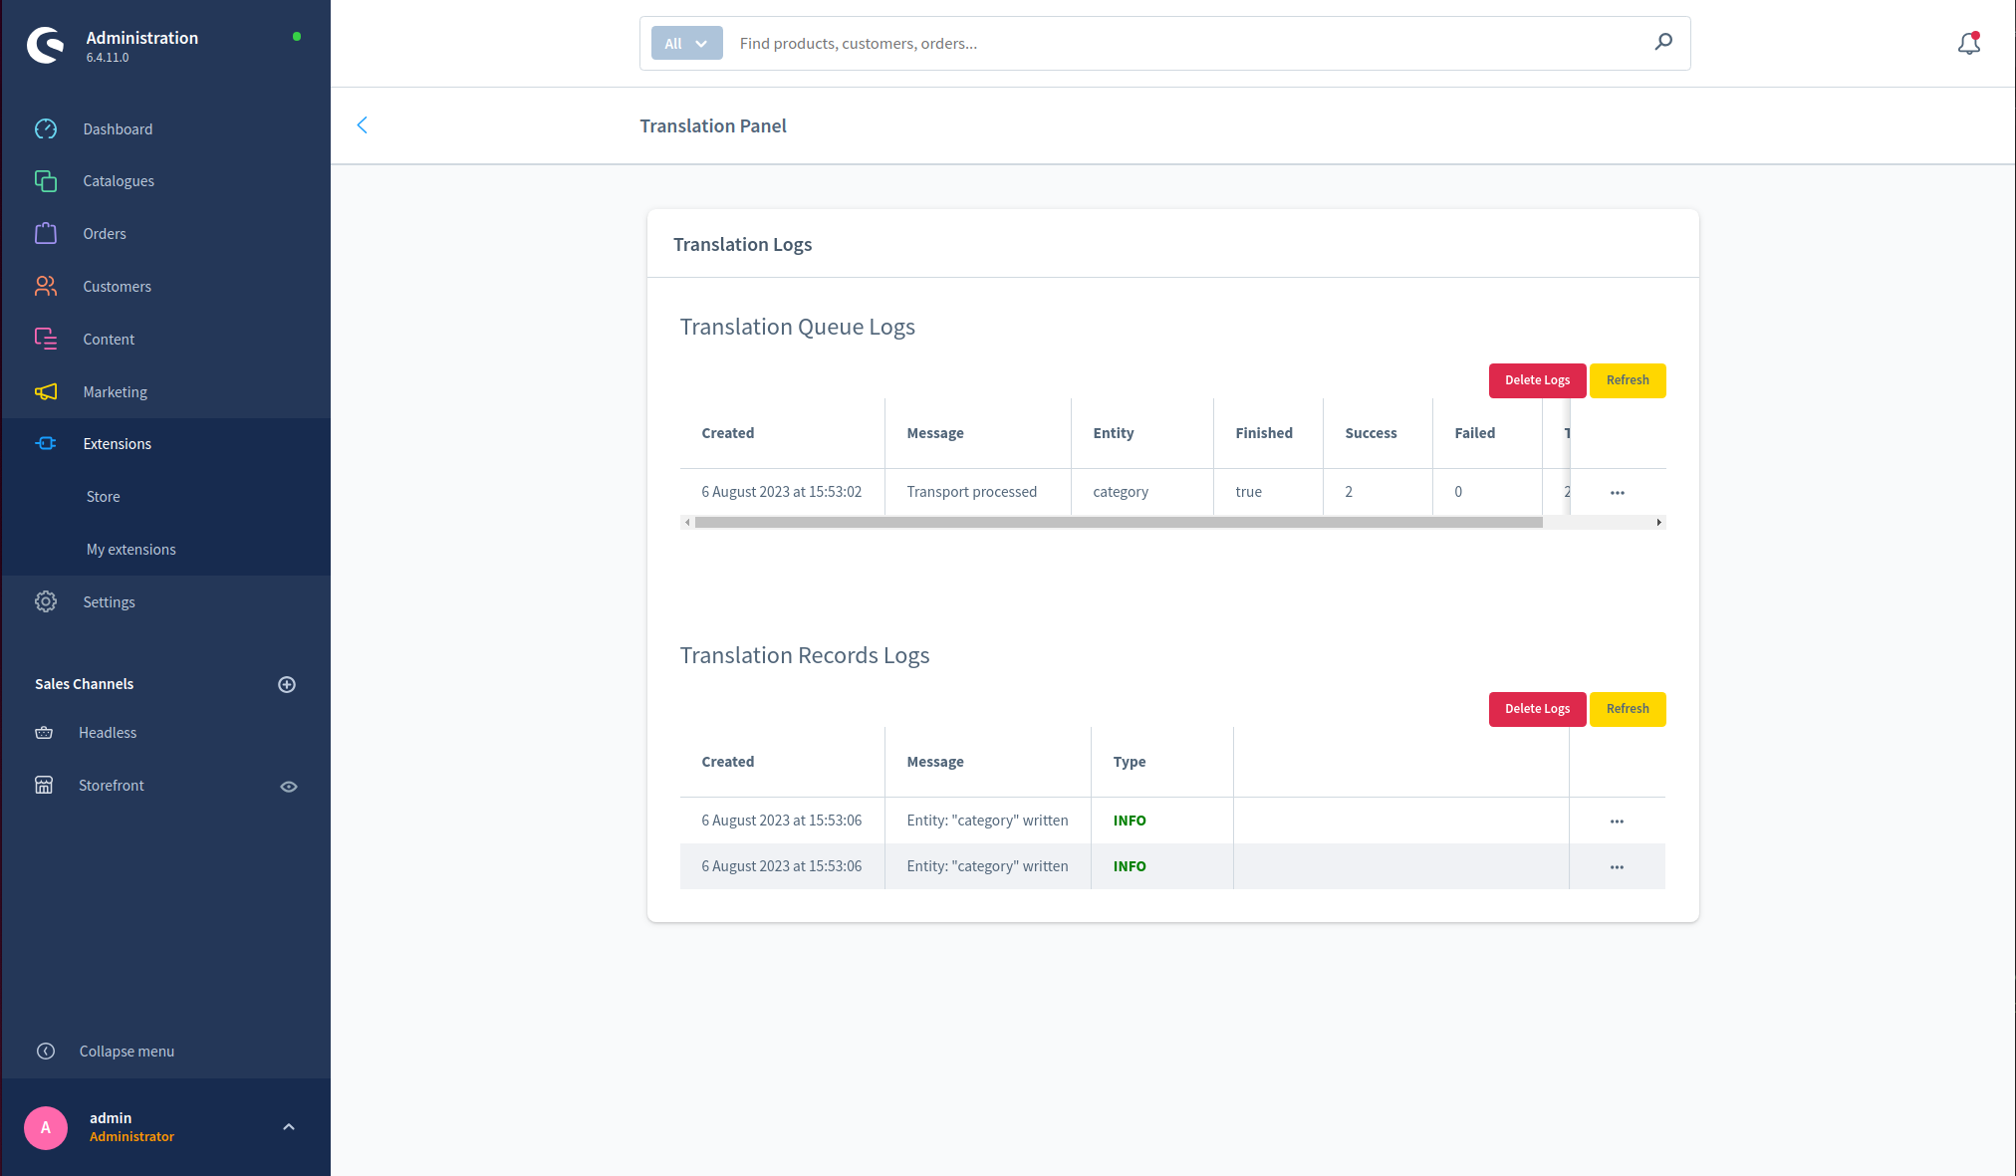Add a new sales channel plus icon
Screen dimensions: 2016x1176
287,684
